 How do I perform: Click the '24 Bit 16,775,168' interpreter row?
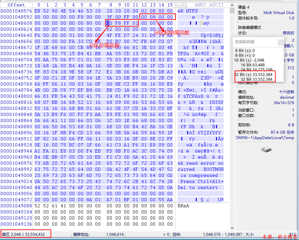256,70
